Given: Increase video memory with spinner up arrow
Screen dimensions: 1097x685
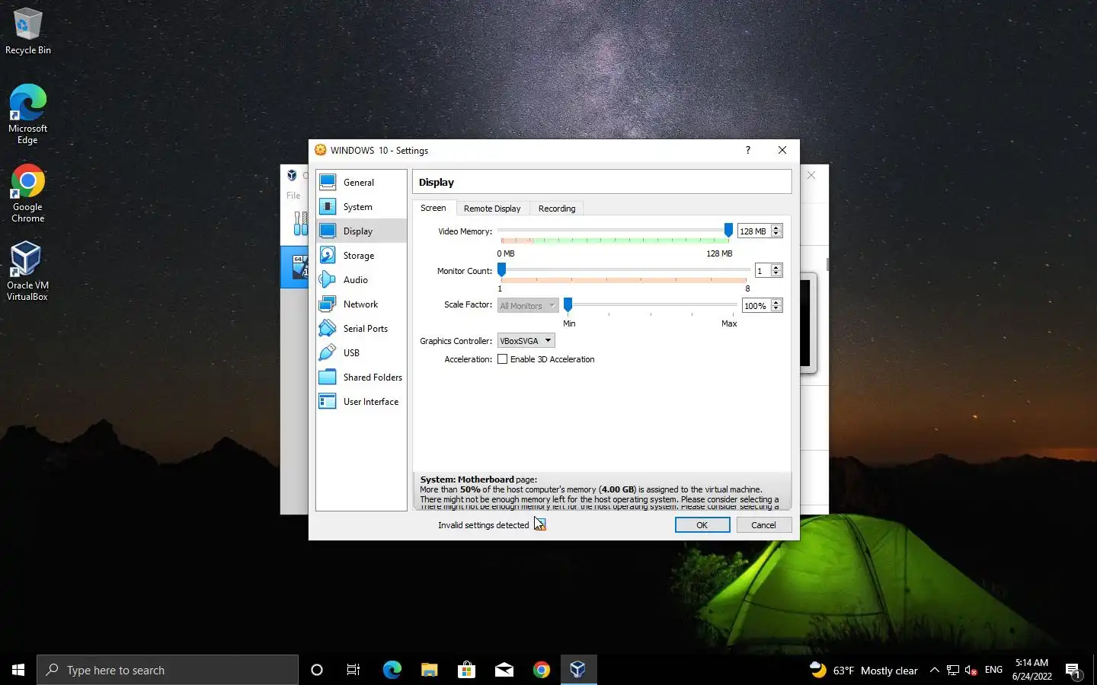Looking at the screenshot, I should click(776, 228).
